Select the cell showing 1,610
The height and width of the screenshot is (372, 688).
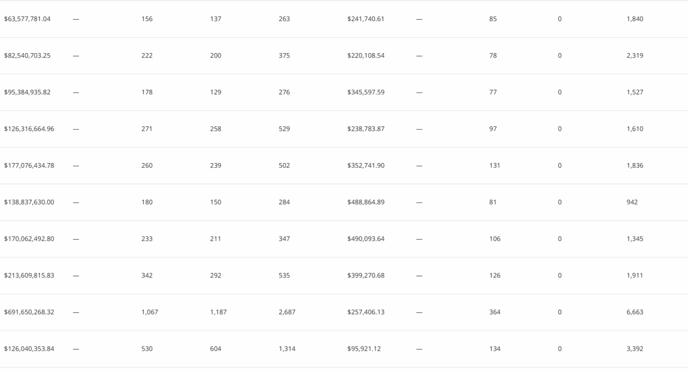point(635,129)
